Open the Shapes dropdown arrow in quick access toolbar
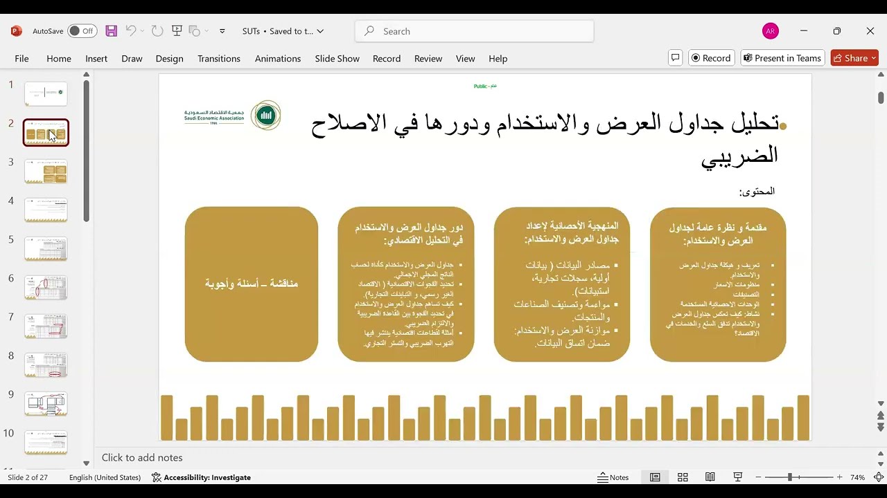The height and width of the screenshot is (498, 887). [x=207, y=31]
